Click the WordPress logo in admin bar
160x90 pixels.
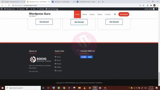pos(2,9)
